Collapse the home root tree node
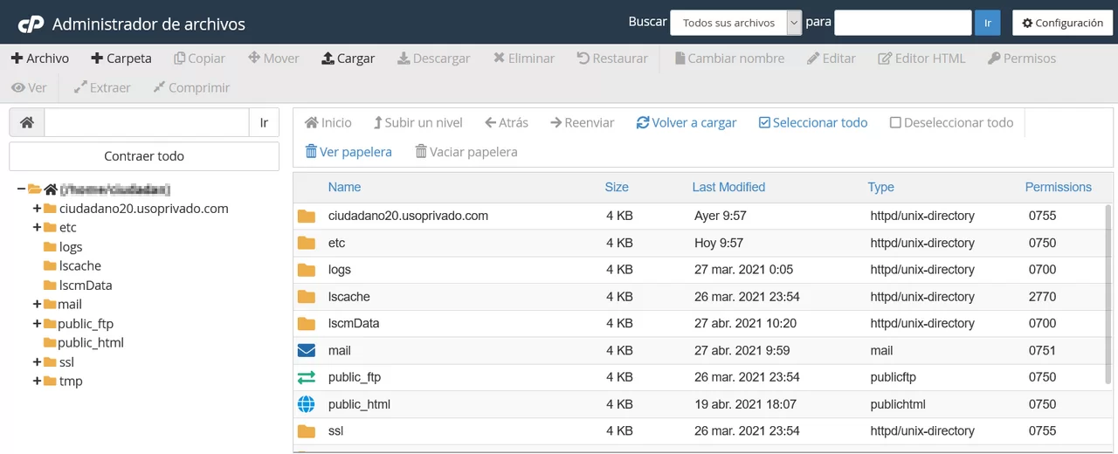 tap(21, 189)
